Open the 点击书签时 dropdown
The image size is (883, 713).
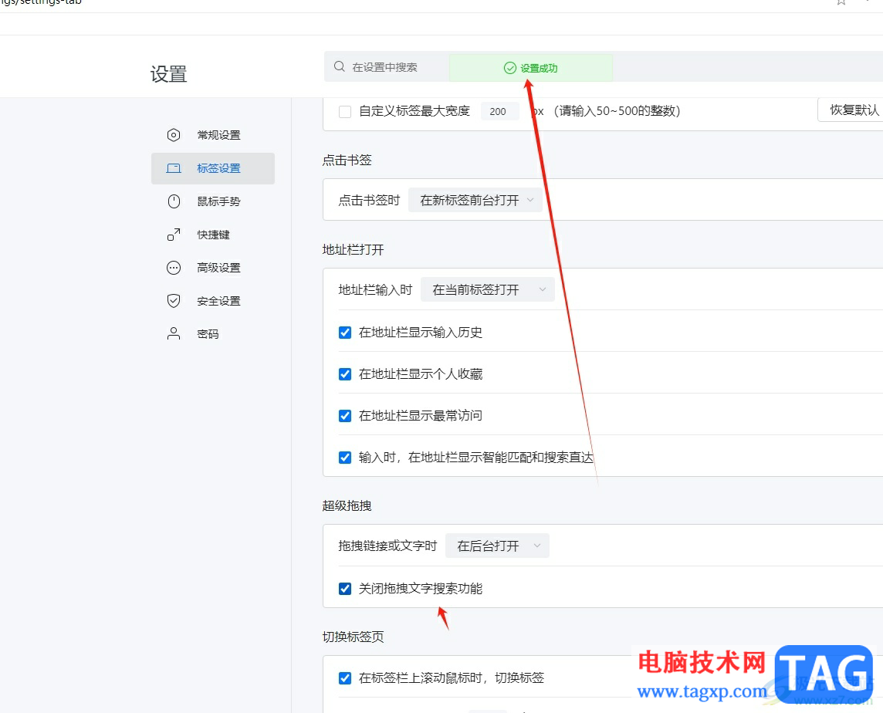[475, 199]
